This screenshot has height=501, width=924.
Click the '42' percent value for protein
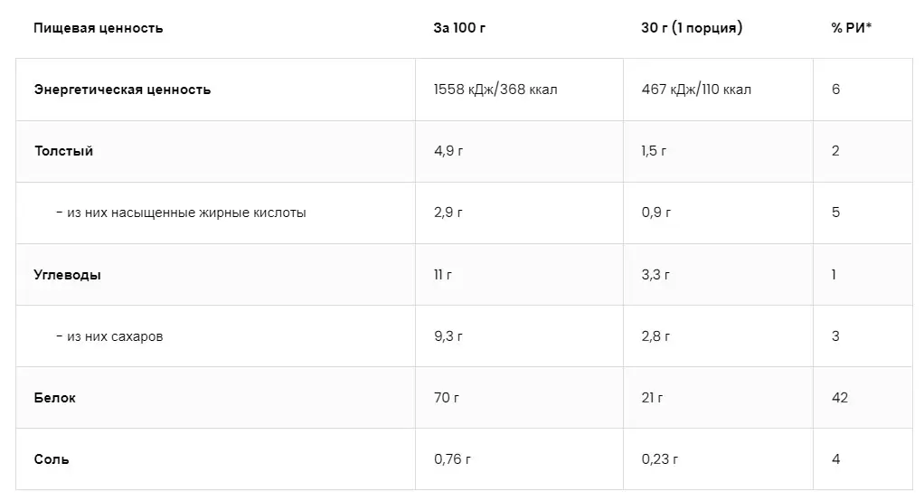(x=840, y=398)
